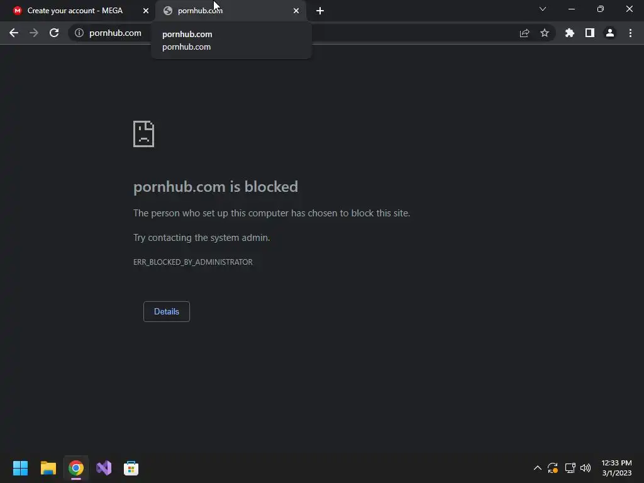Click the sync update tray icon
Image resolution: width=644 pixels, height=483 pixels.
[553, 468]
